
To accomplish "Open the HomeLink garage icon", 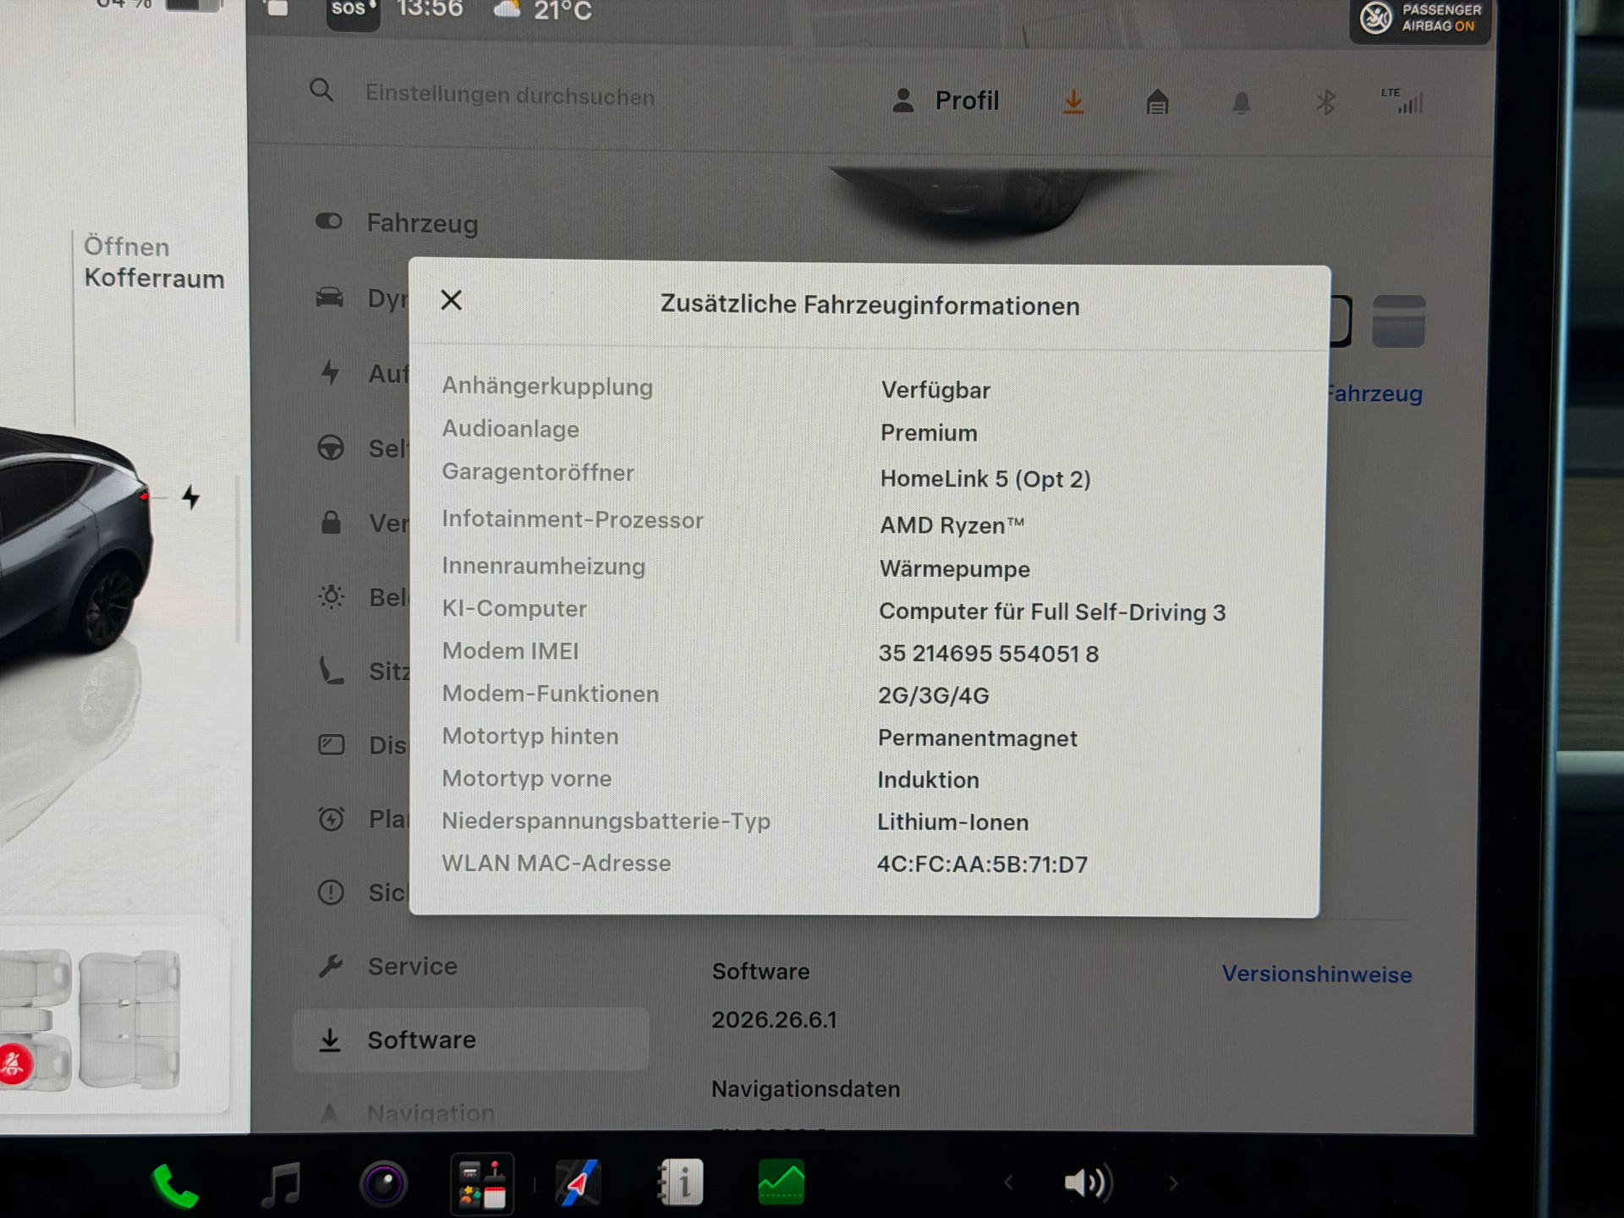I will (1158, 102).
